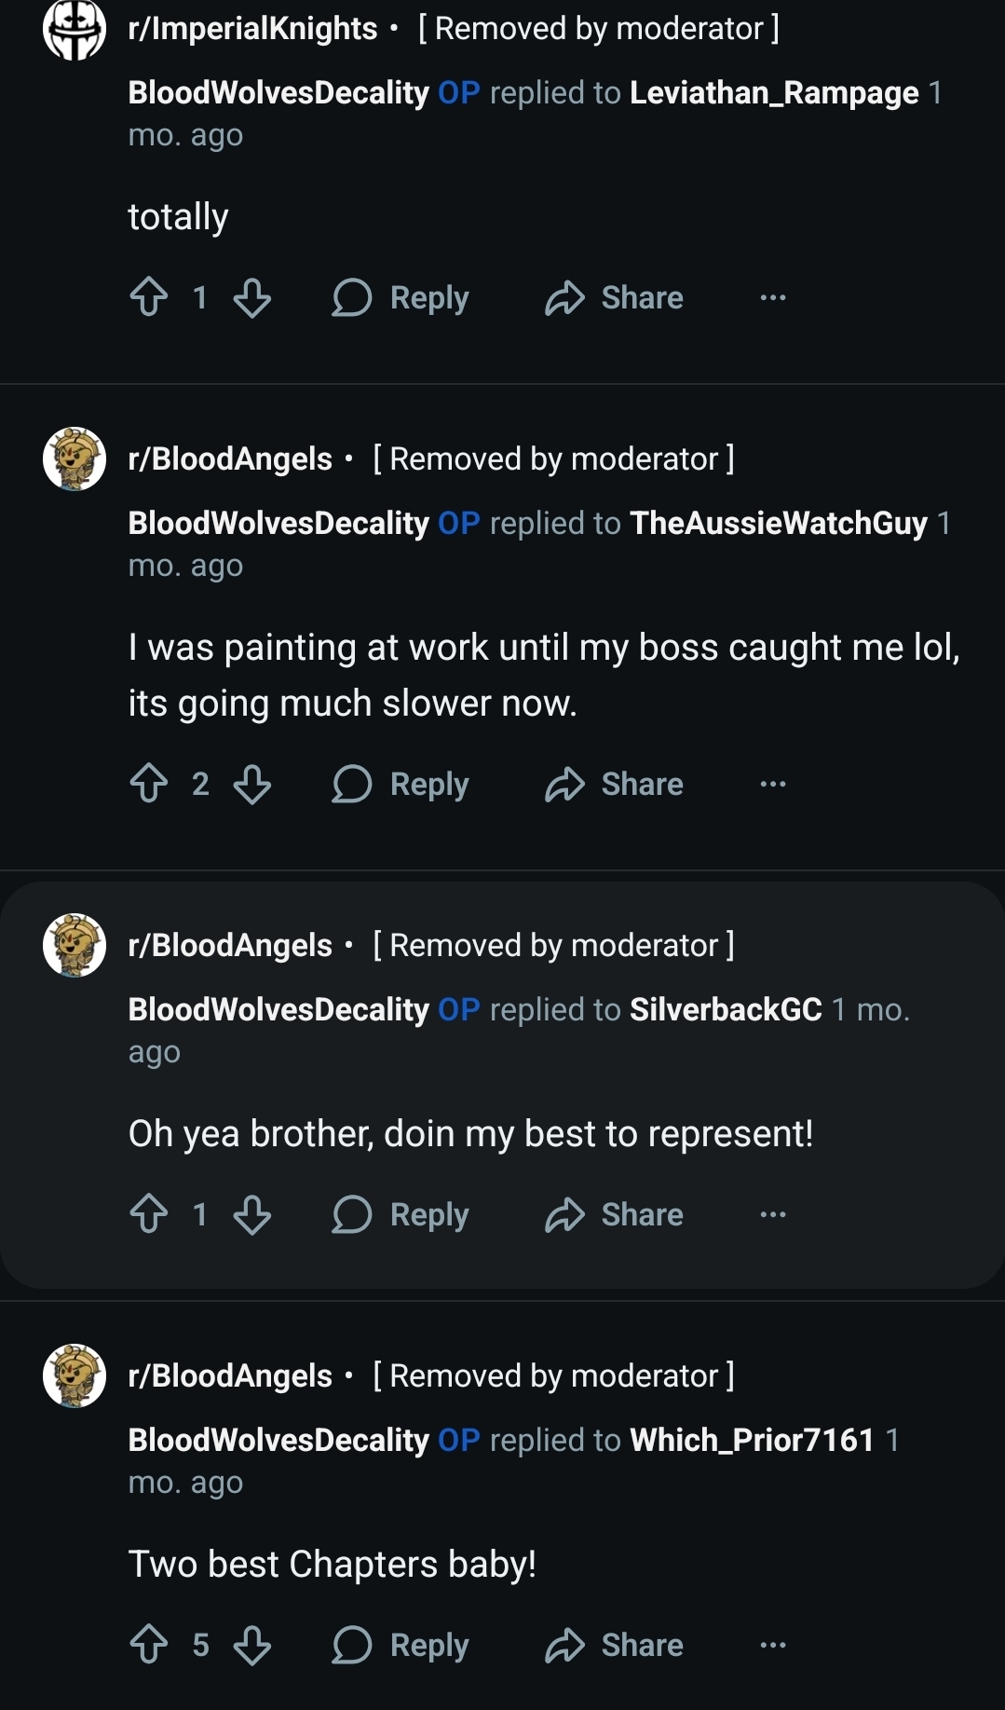The image size is (1005, 1710).
Task: Open more options on 'totally' comment
Action: pos(772,298)
